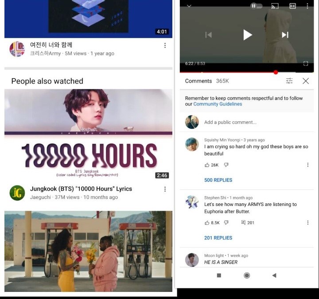The width and height of the screenshot is (319, 299).
Task: Minimize the player with the down chevron
Action: 189,6
